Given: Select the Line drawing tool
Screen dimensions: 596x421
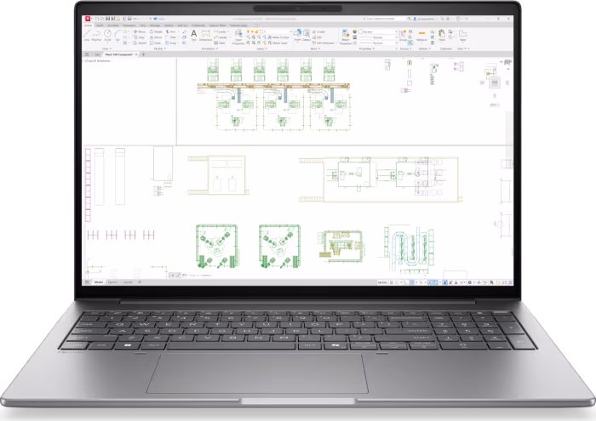Looking at the screenshot, I should coord(87,35).
